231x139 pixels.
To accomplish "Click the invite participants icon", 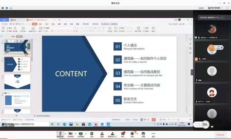I will point(102,134).
